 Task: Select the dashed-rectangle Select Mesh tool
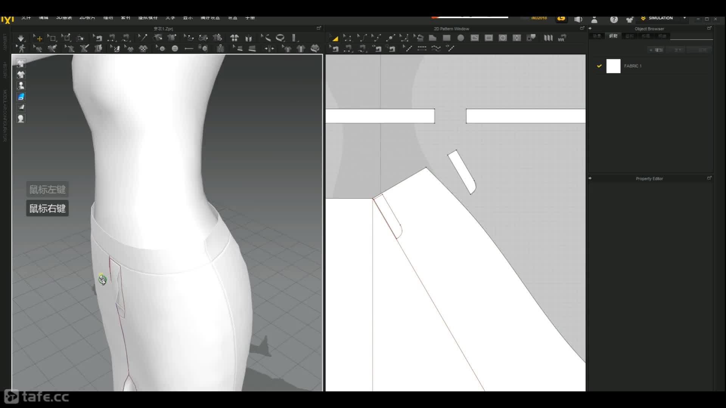(x=52, y=38)
